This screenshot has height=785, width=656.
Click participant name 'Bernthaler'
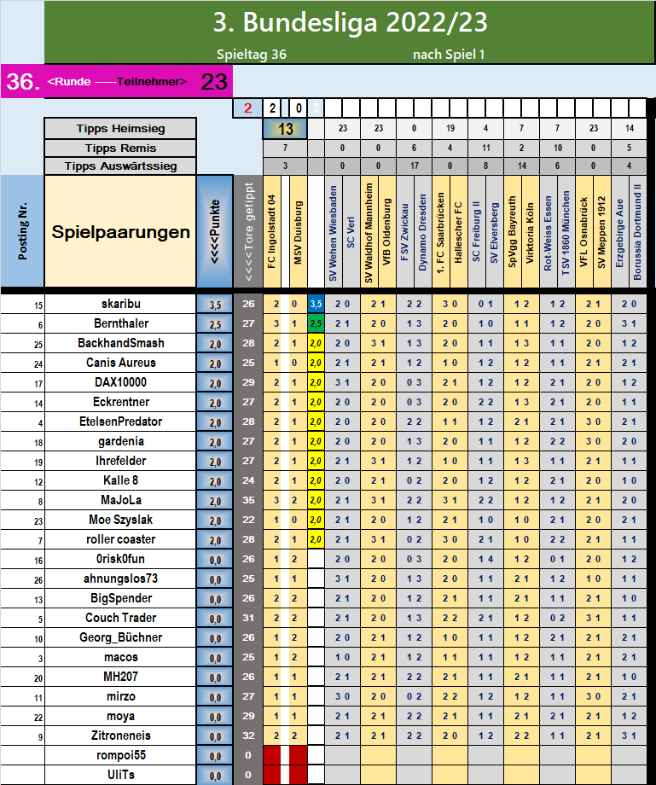coord(120,323)
